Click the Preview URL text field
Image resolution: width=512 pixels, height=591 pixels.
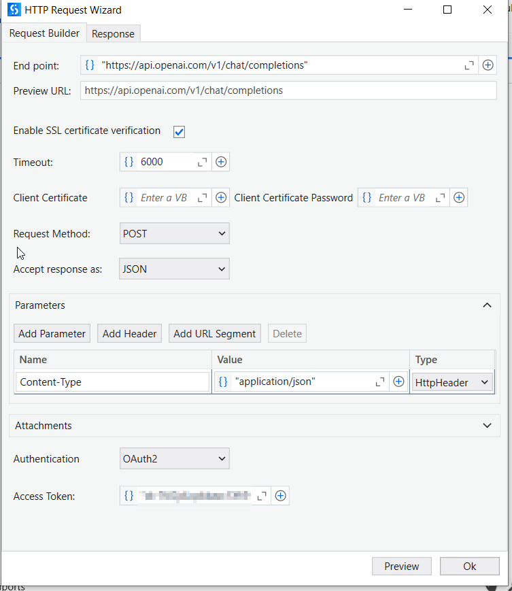coord(288,90)
